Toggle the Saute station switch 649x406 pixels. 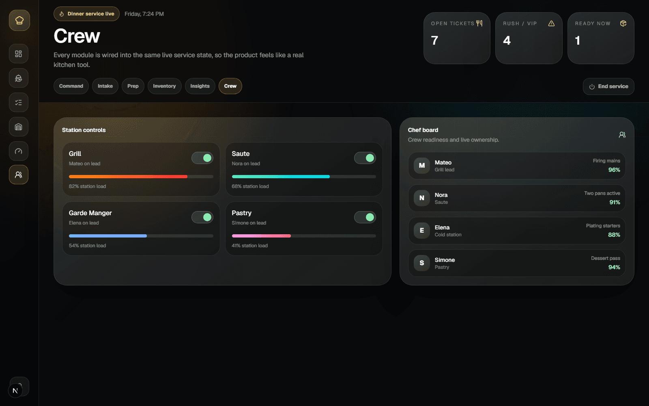[365, 158]
